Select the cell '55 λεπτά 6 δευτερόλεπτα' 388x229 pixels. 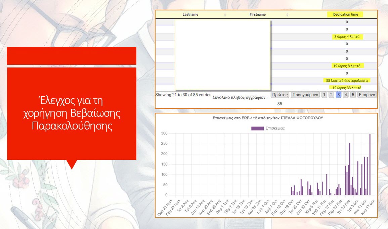(347, 80)
